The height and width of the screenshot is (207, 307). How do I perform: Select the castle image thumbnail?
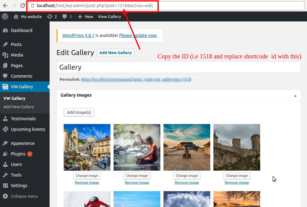click(236, 147)
